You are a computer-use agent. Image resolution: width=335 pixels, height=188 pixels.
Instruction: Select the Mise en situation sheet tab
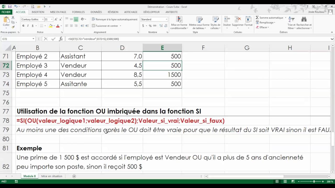[x=52, y=176]
